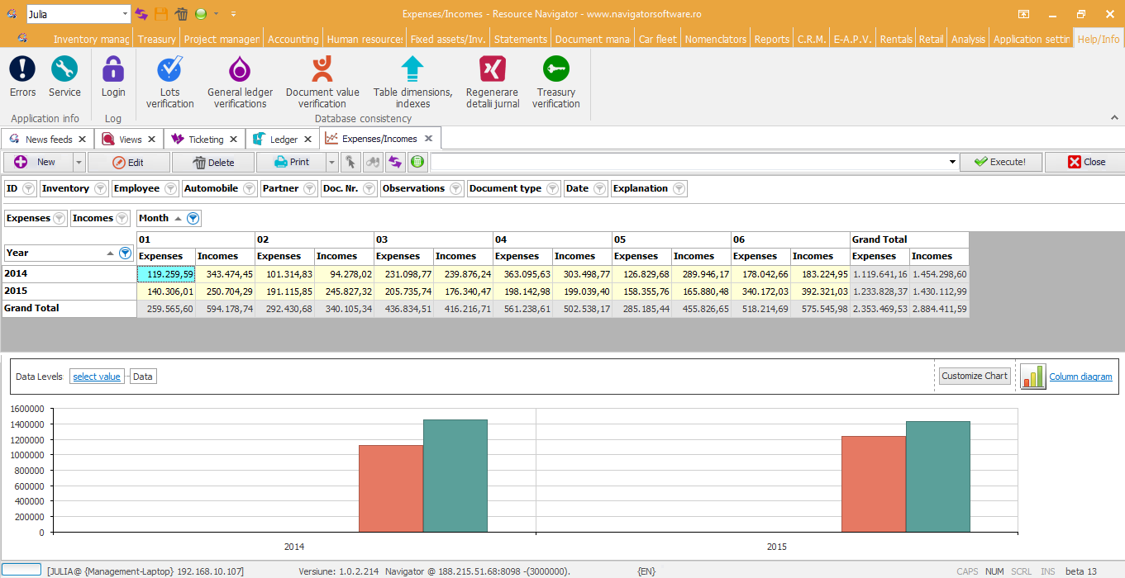Click the Service wrench icon
The height and width of the screenshot is (578, 1125).
[64, 69]
